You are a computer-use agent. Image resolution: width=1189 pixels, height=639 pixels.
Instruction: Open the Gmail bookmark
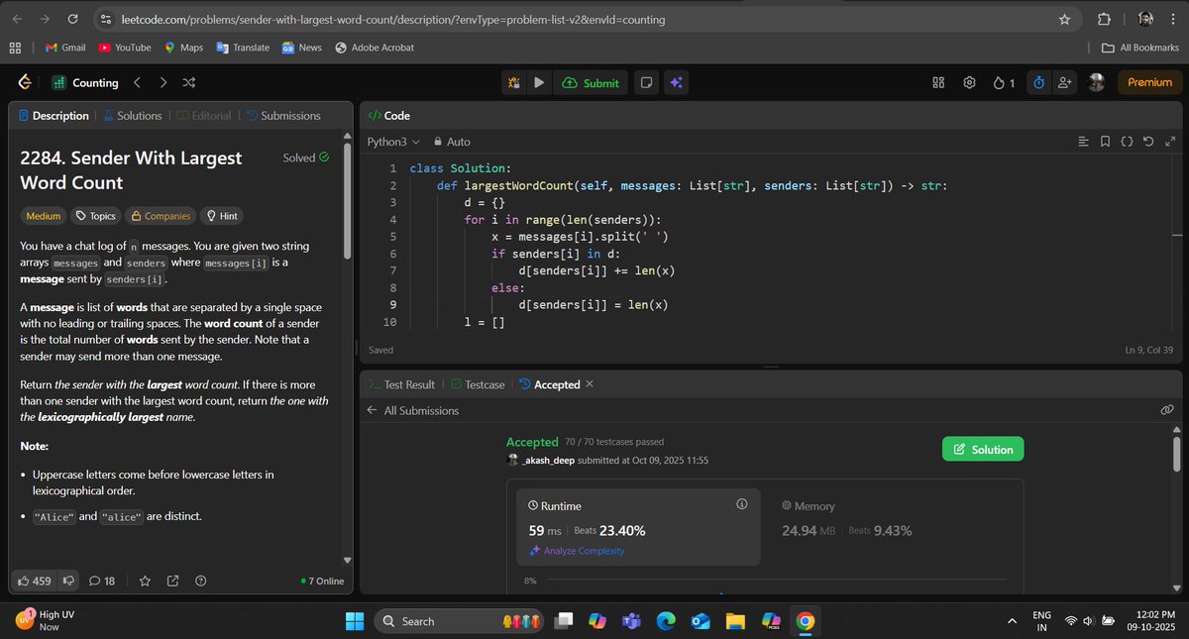coord(65,48)
